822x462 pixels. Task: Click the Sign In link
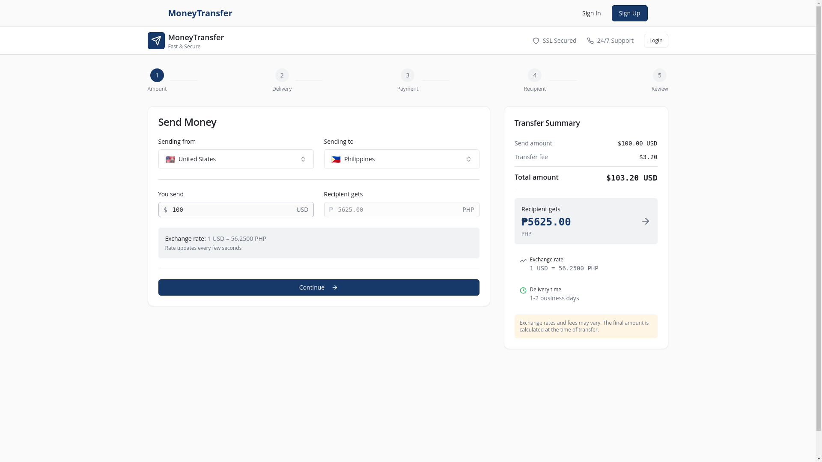coord(591,13)
